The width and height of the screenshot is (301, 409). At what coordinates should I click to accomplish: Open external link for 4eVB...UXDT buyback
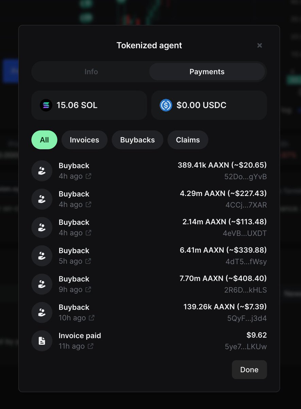[x=88, y=233]
